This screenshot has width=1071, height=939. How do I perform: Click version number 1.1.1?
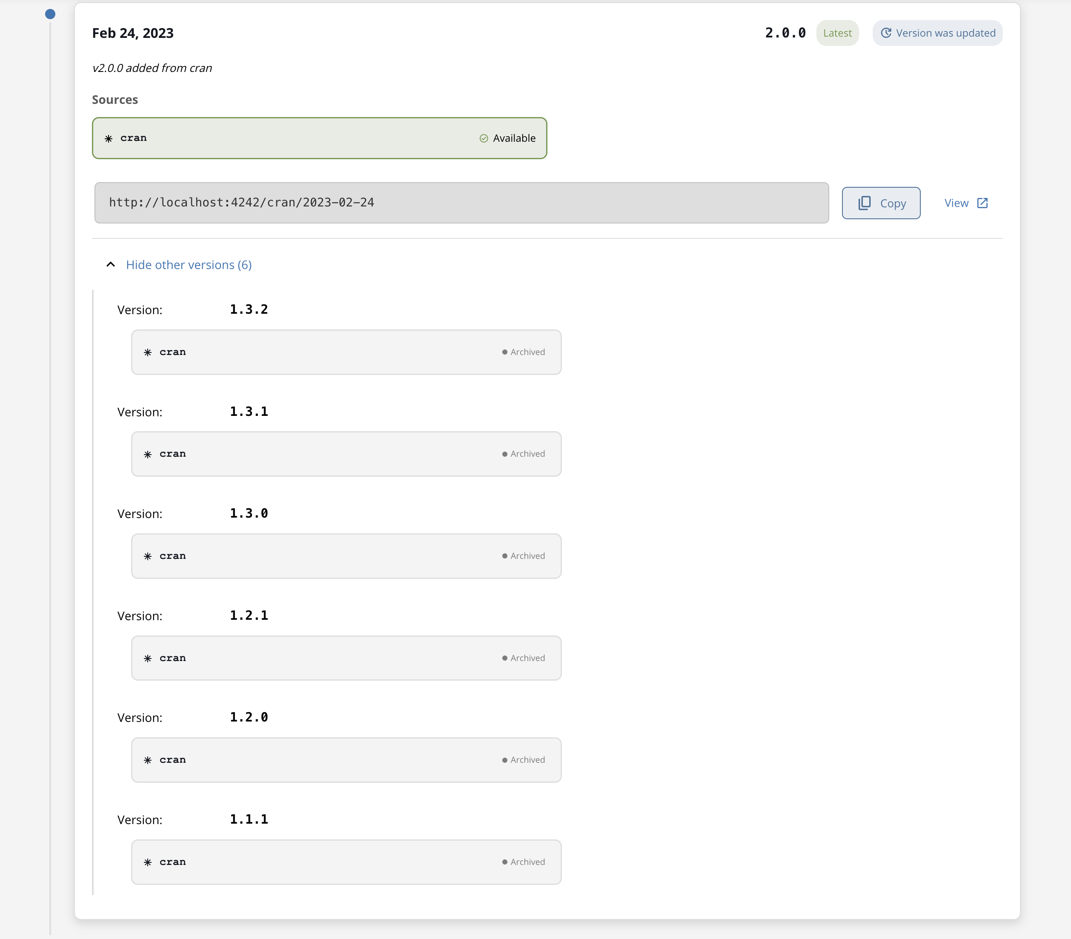[x=249, y=819]
